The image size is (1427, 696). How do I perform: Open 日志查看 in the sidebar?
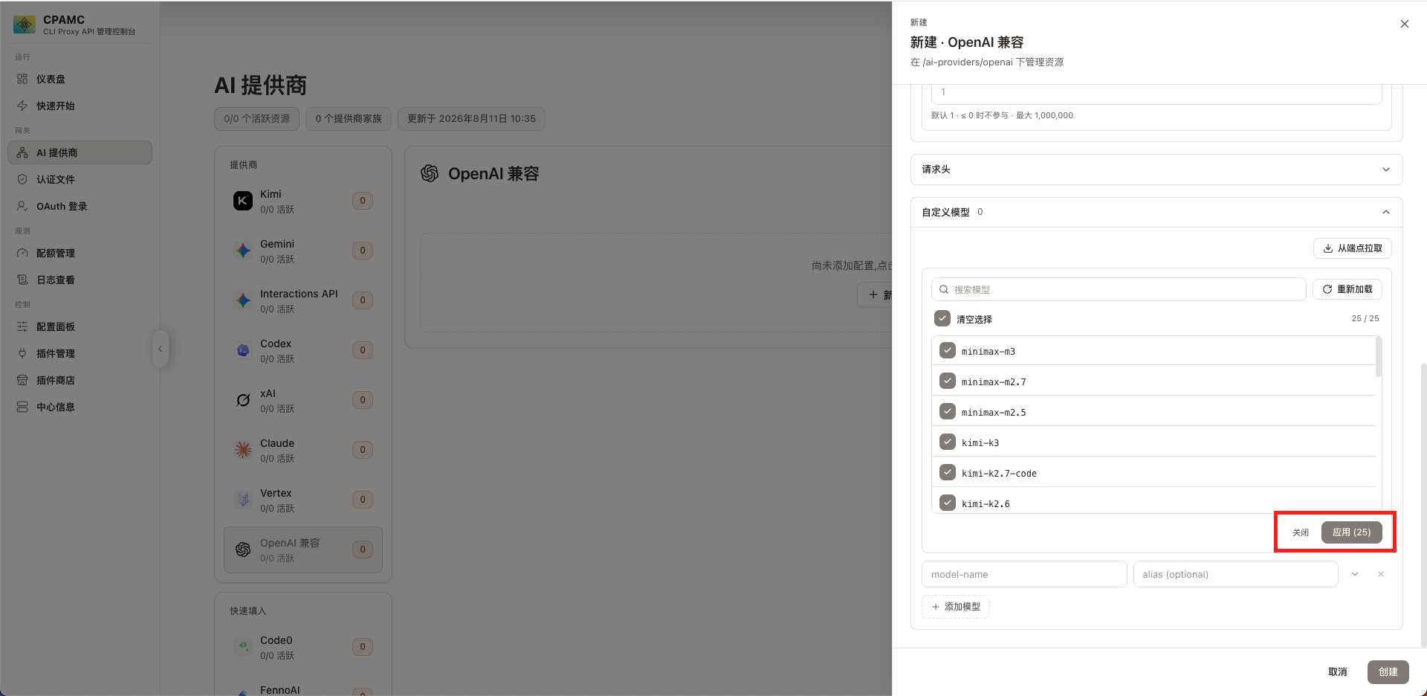80,280
